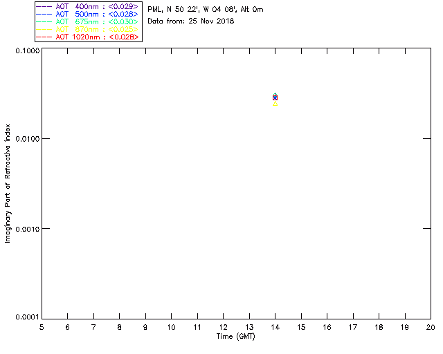Click the 10 tick on the time axis
Viewport: 443px width, 354px height.
pos(171,326)
